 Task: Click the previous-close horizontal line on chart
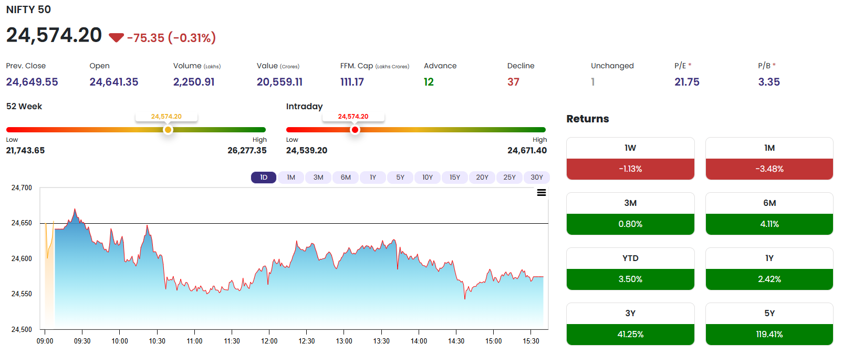point(294,224)
